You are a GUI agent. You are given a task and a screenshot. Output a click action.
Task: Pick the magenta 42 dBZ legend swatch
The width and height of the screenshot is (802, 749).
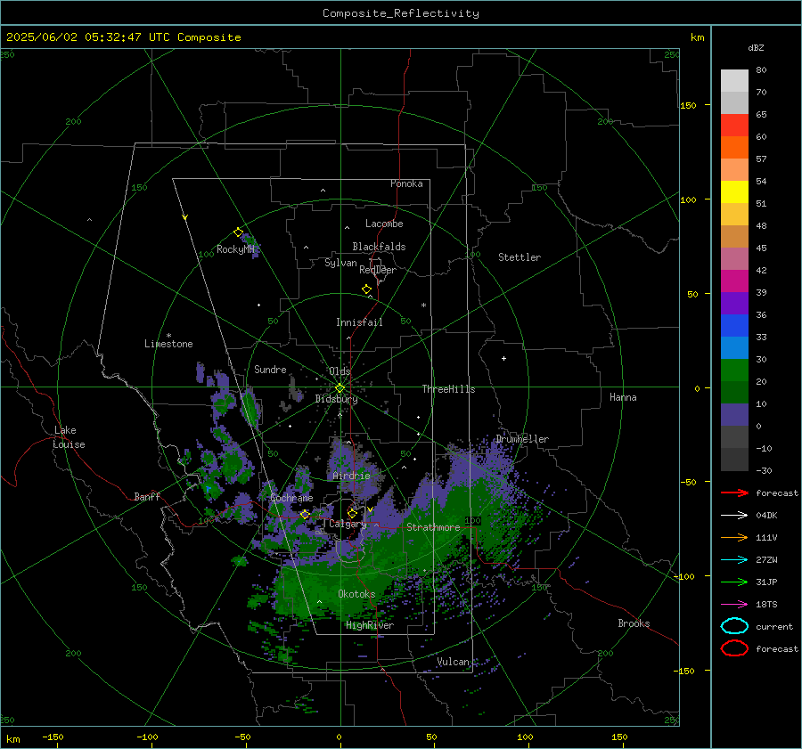pos(734,281)
